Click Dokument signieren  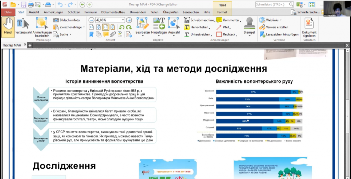click(x=309, y=27)
